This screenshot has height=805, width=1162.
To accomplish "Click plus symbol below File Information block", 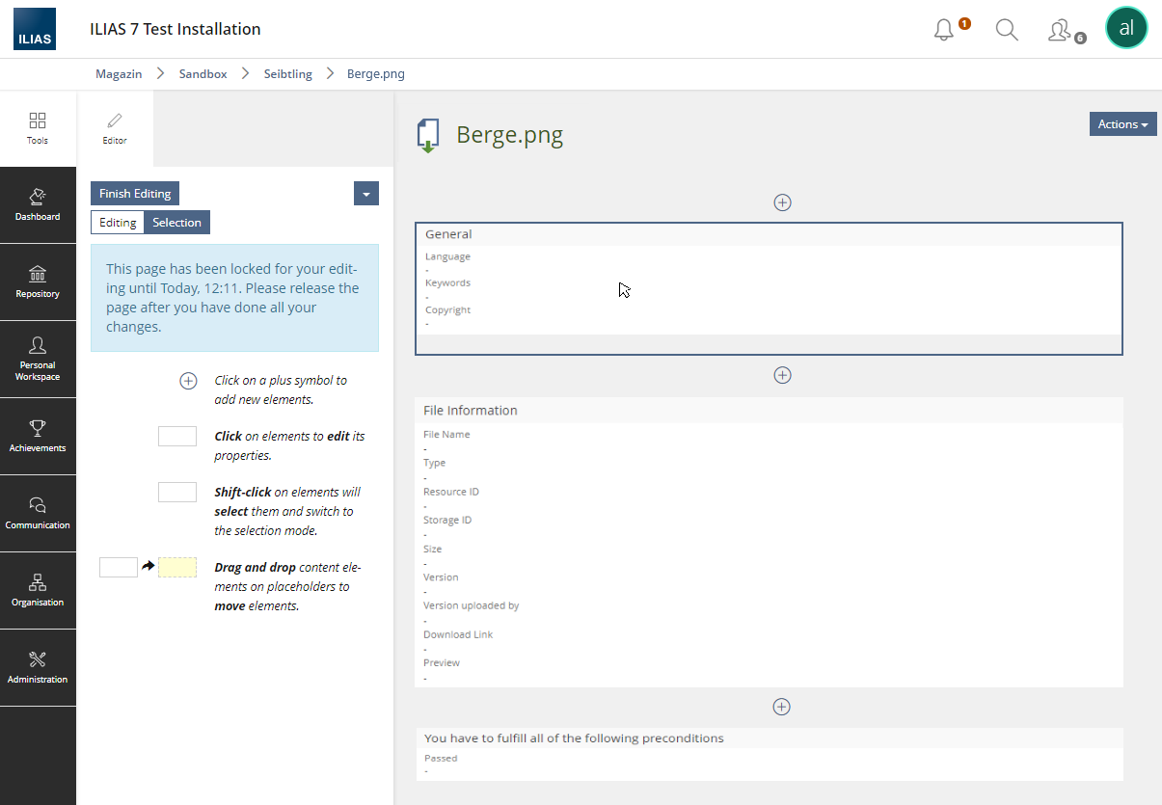I will point(781,707).
